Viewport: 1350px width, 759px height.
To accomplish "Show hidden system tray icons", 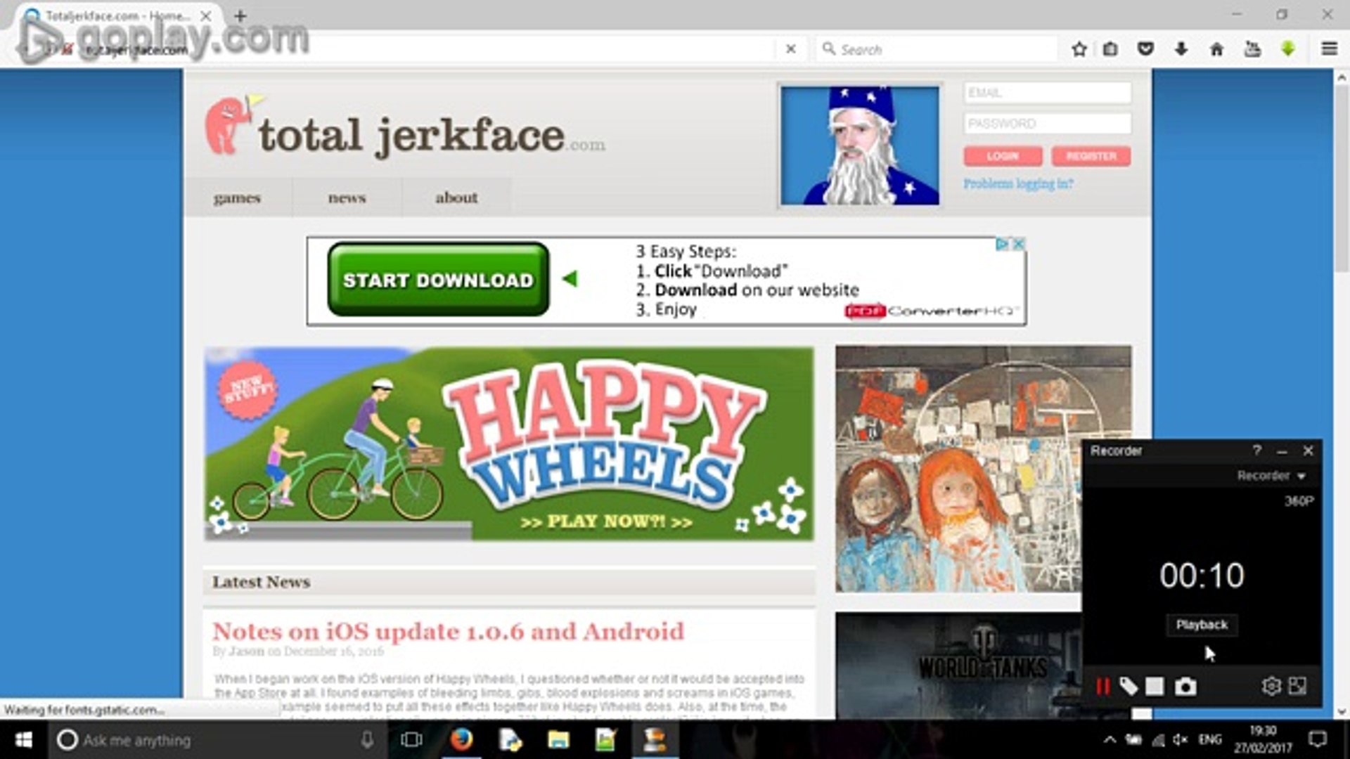I will pos(1110,740).
